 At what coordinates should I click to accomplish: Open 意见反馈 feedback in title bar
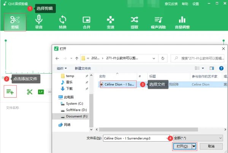171,4
